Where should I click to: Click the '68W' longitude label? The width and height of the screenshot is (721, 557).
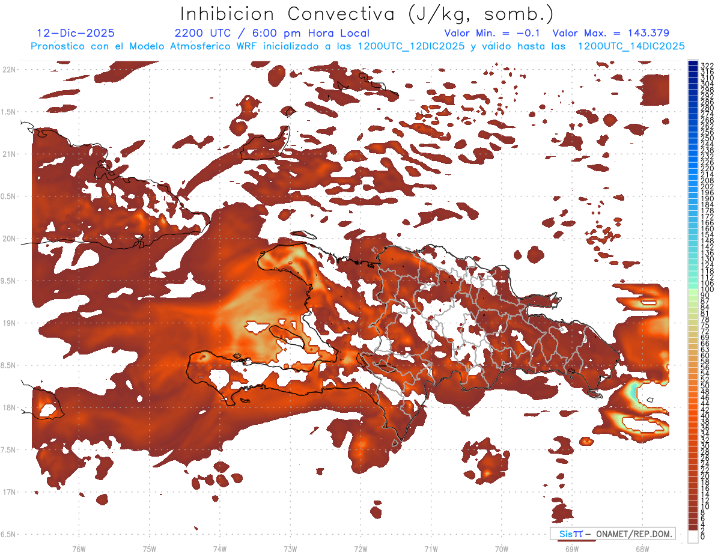[x=642, y=549]
